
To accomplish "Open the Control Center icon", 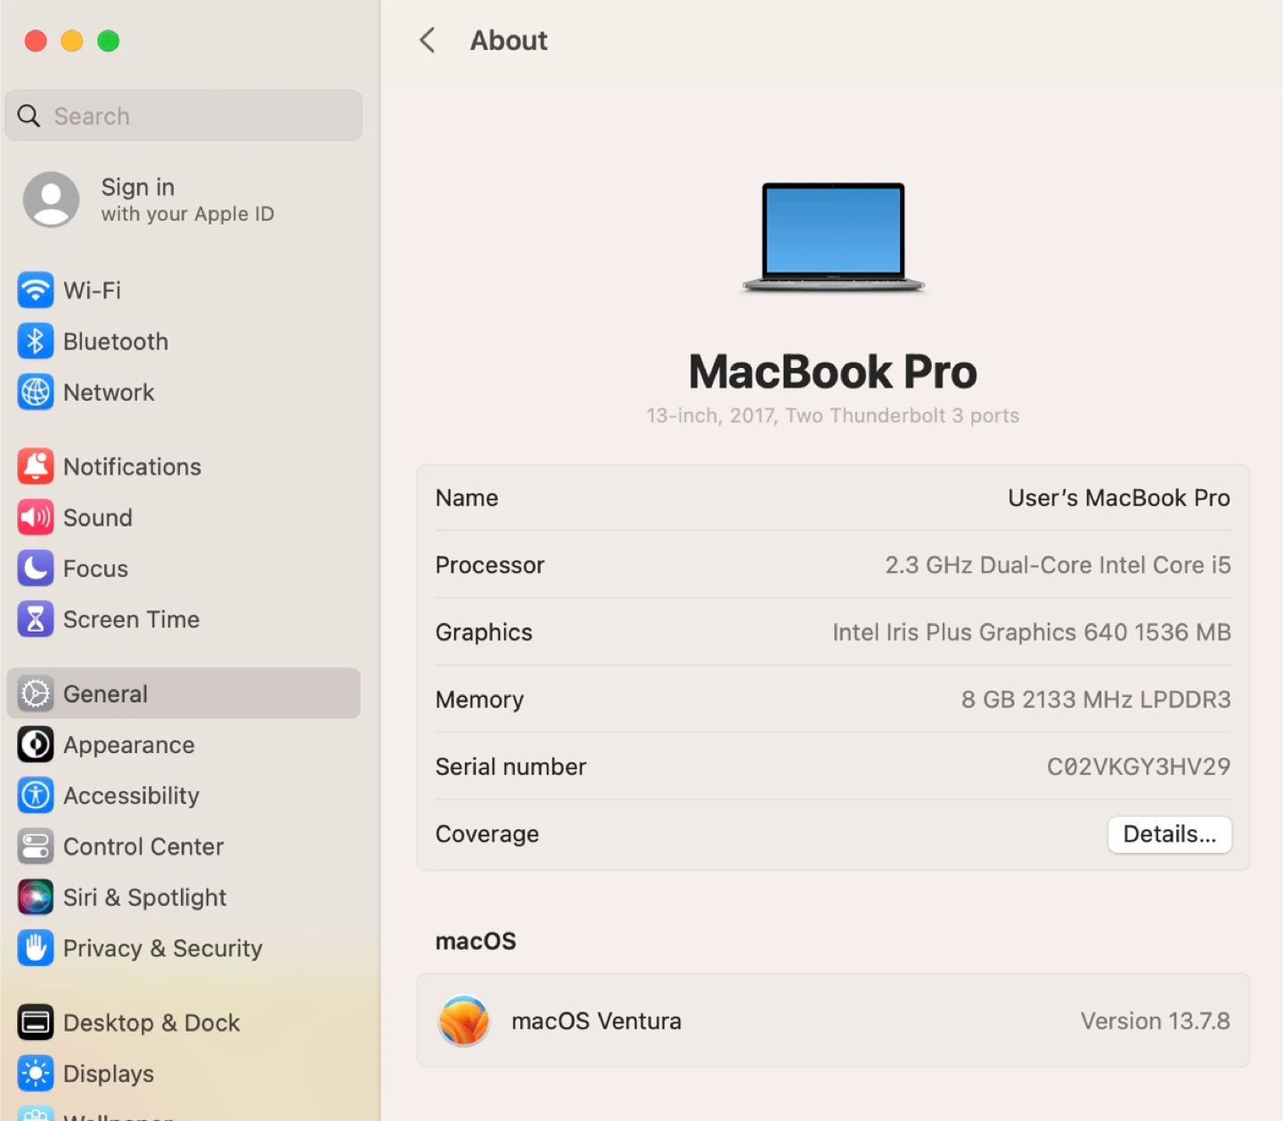I will [x=36, y=847].
